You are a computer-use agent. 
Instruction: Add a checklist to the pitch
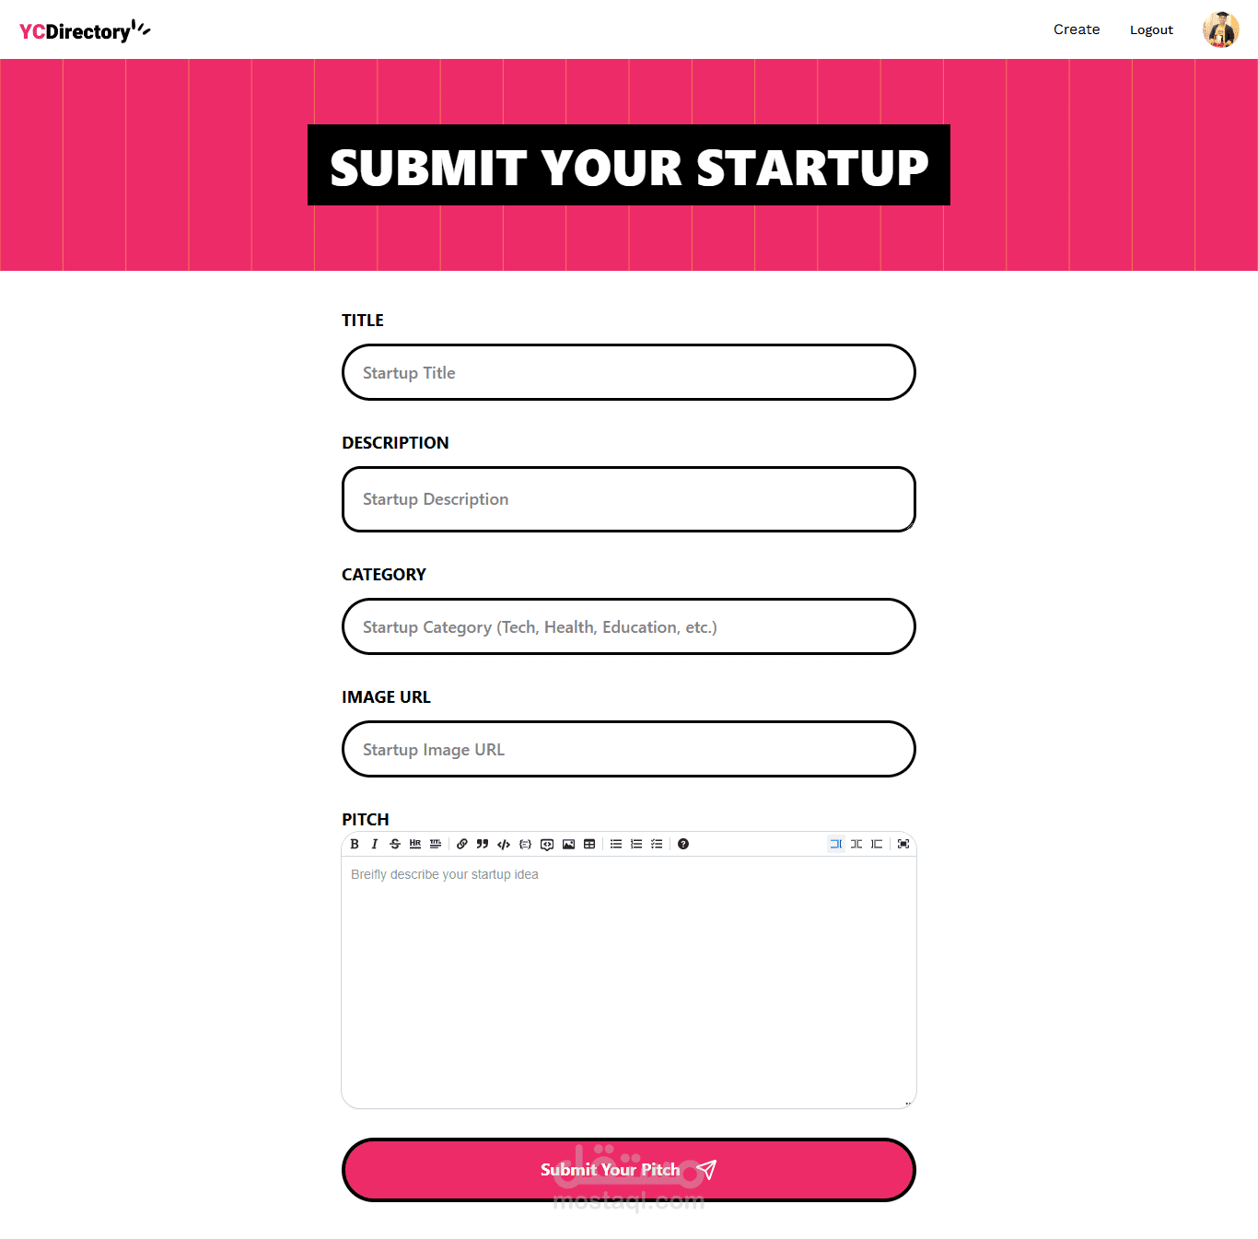point(657,844)
